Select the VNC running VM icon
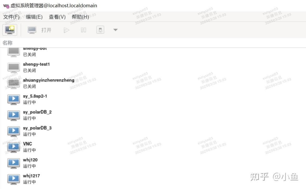 [14, 147]
